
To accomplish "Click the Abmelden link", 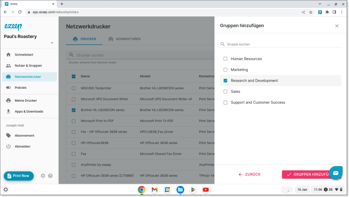I will click(x=22, y=146).
